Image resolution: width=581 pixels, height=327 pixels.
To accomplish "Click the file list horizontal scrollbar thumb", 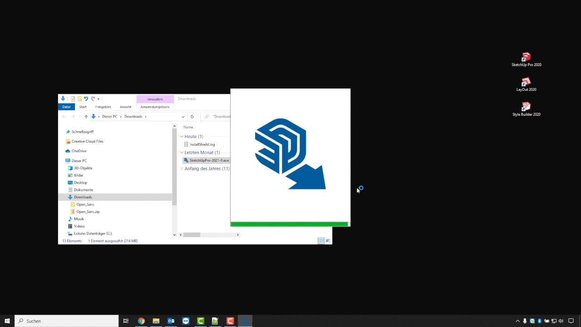I will 192,235.
